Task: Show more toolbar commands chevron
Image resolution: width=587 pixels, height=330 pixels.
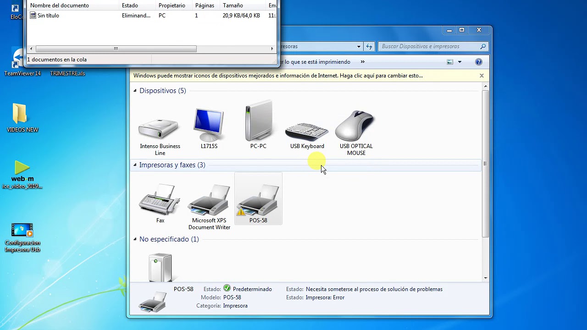Action: tap(363, 62)
